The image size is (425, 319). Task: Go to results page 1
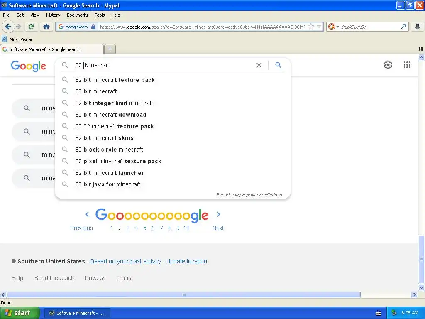pyautogui.click(x=111, y=228)
